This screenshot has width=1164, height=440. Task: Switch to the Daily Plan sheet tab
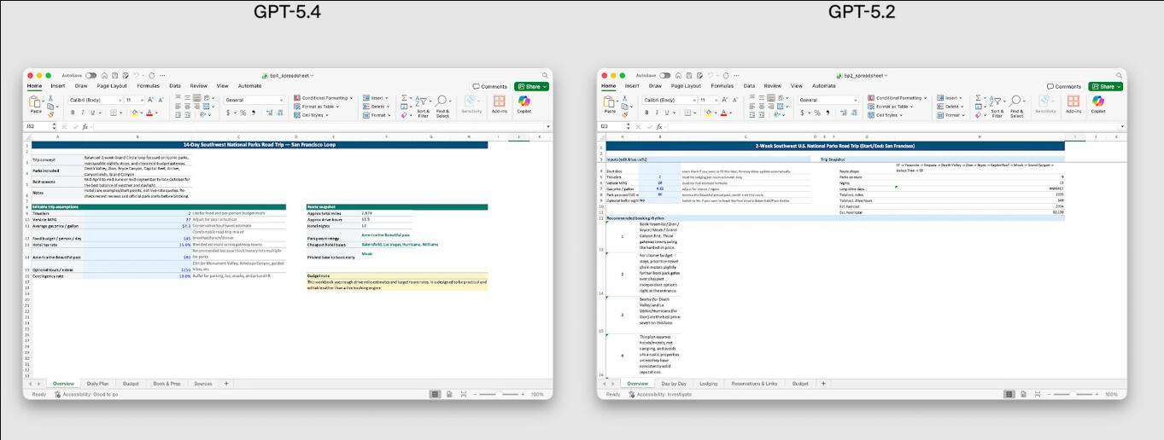click(x=97, y=384)
